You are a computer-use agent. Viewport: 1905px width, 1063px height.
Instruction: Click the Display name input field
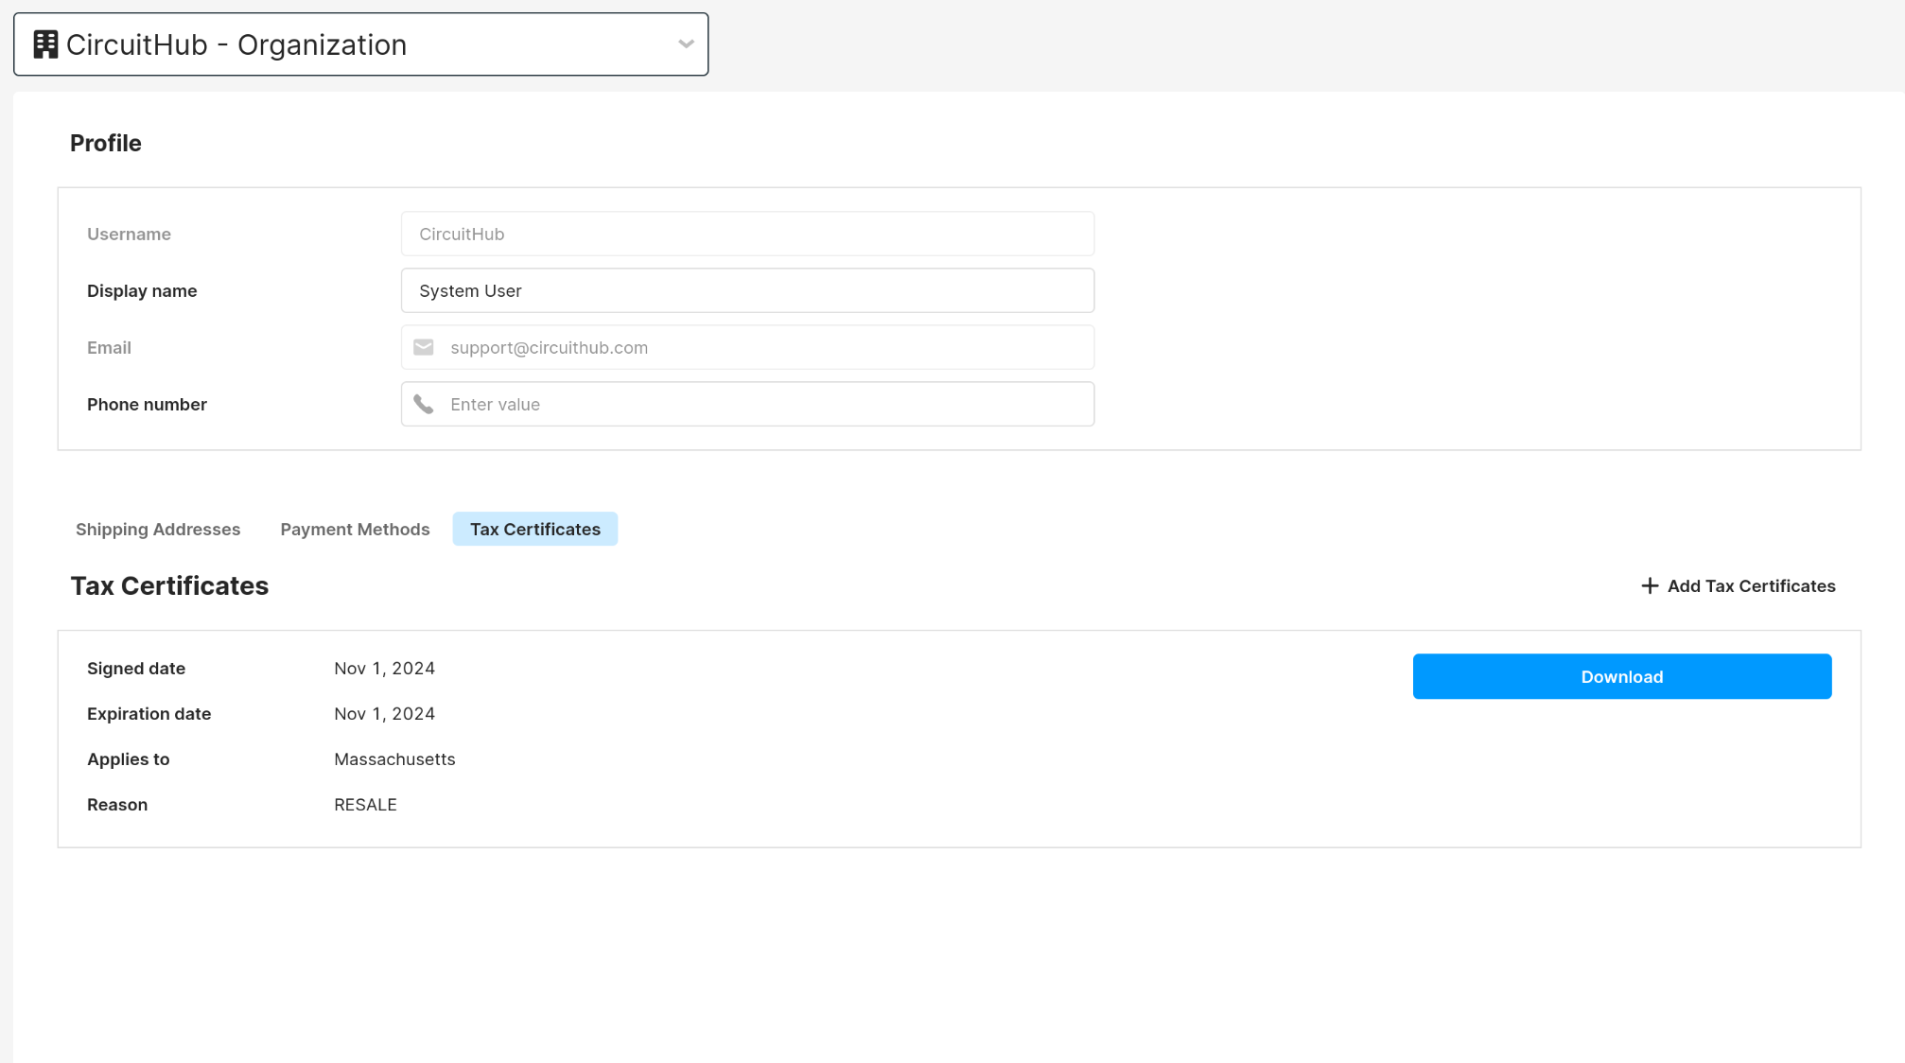pos(747,290)
